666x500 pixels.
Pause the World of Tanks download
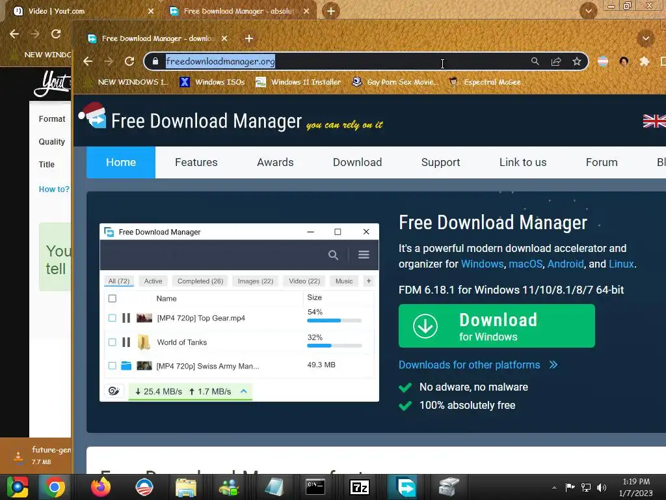(x=126, y=342)
